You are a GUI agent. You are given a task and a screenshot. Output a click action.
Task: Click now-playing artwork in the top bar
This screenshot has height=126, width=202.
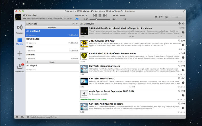point(18,17)
